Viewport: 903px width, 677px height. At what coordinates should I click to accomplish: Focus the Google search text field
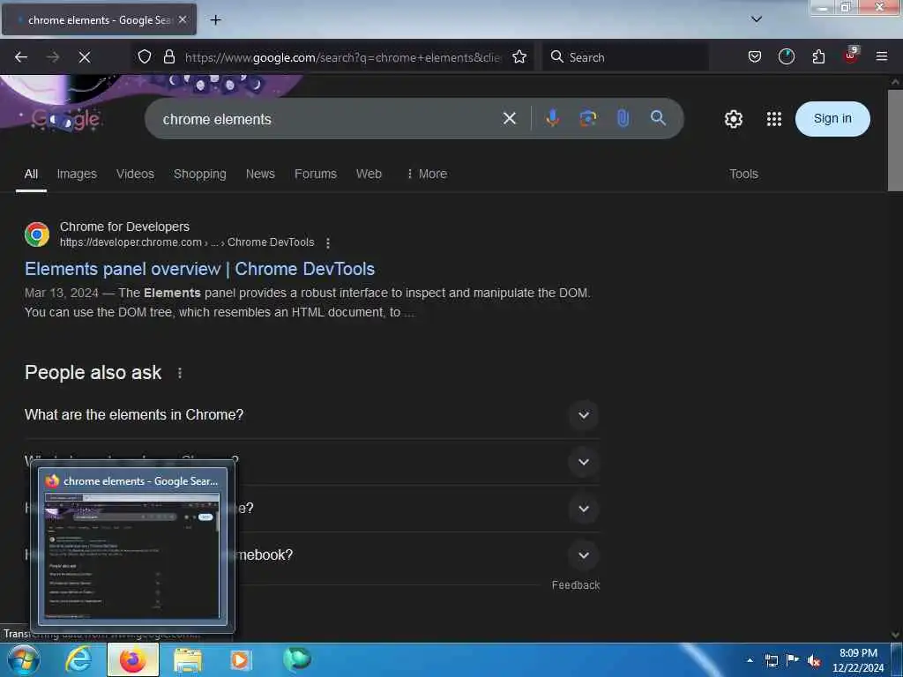(328, 119)
